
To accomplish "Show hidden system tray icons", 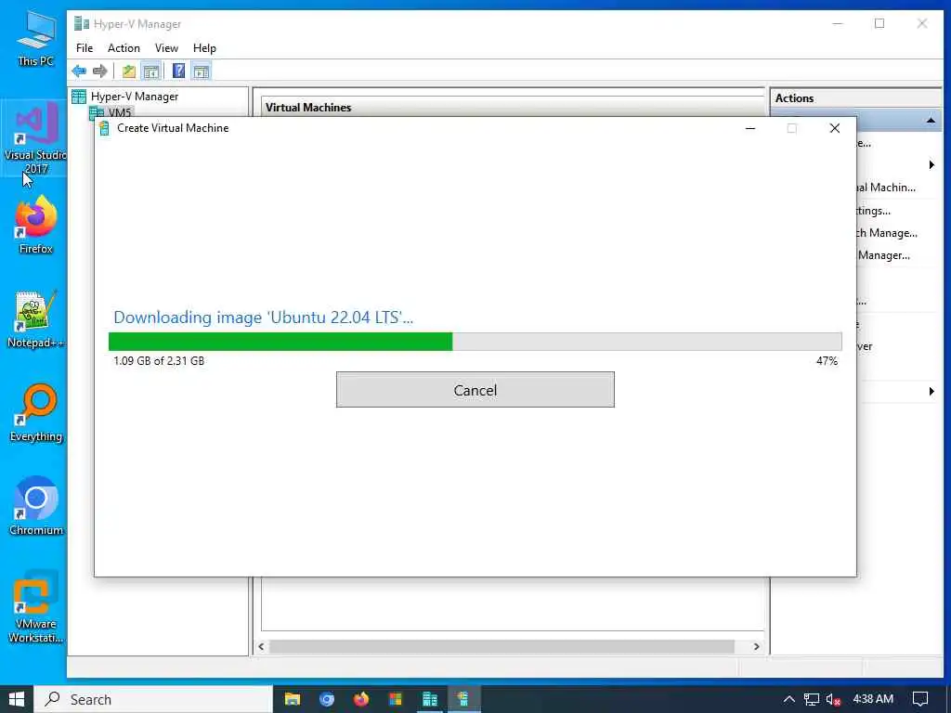I will 788,699.
